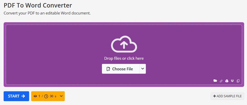Click the link icon to add URL
The width and height of the screenshot is (247, 105).
click(x=221, y=81)
